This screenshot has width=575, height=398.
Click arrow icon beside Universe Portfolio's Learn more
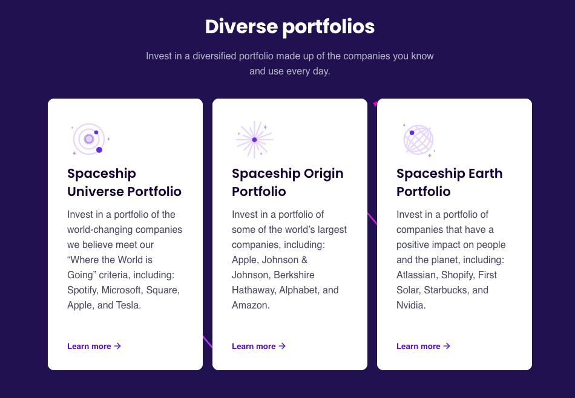[x=118, y=346]
